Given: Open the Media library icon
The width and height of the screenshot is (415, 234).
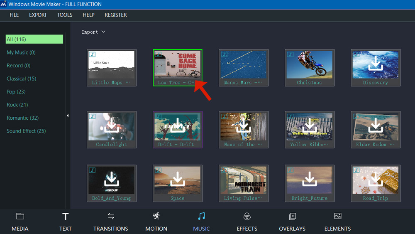Looking at the screenshot, I should click(20, 216).
